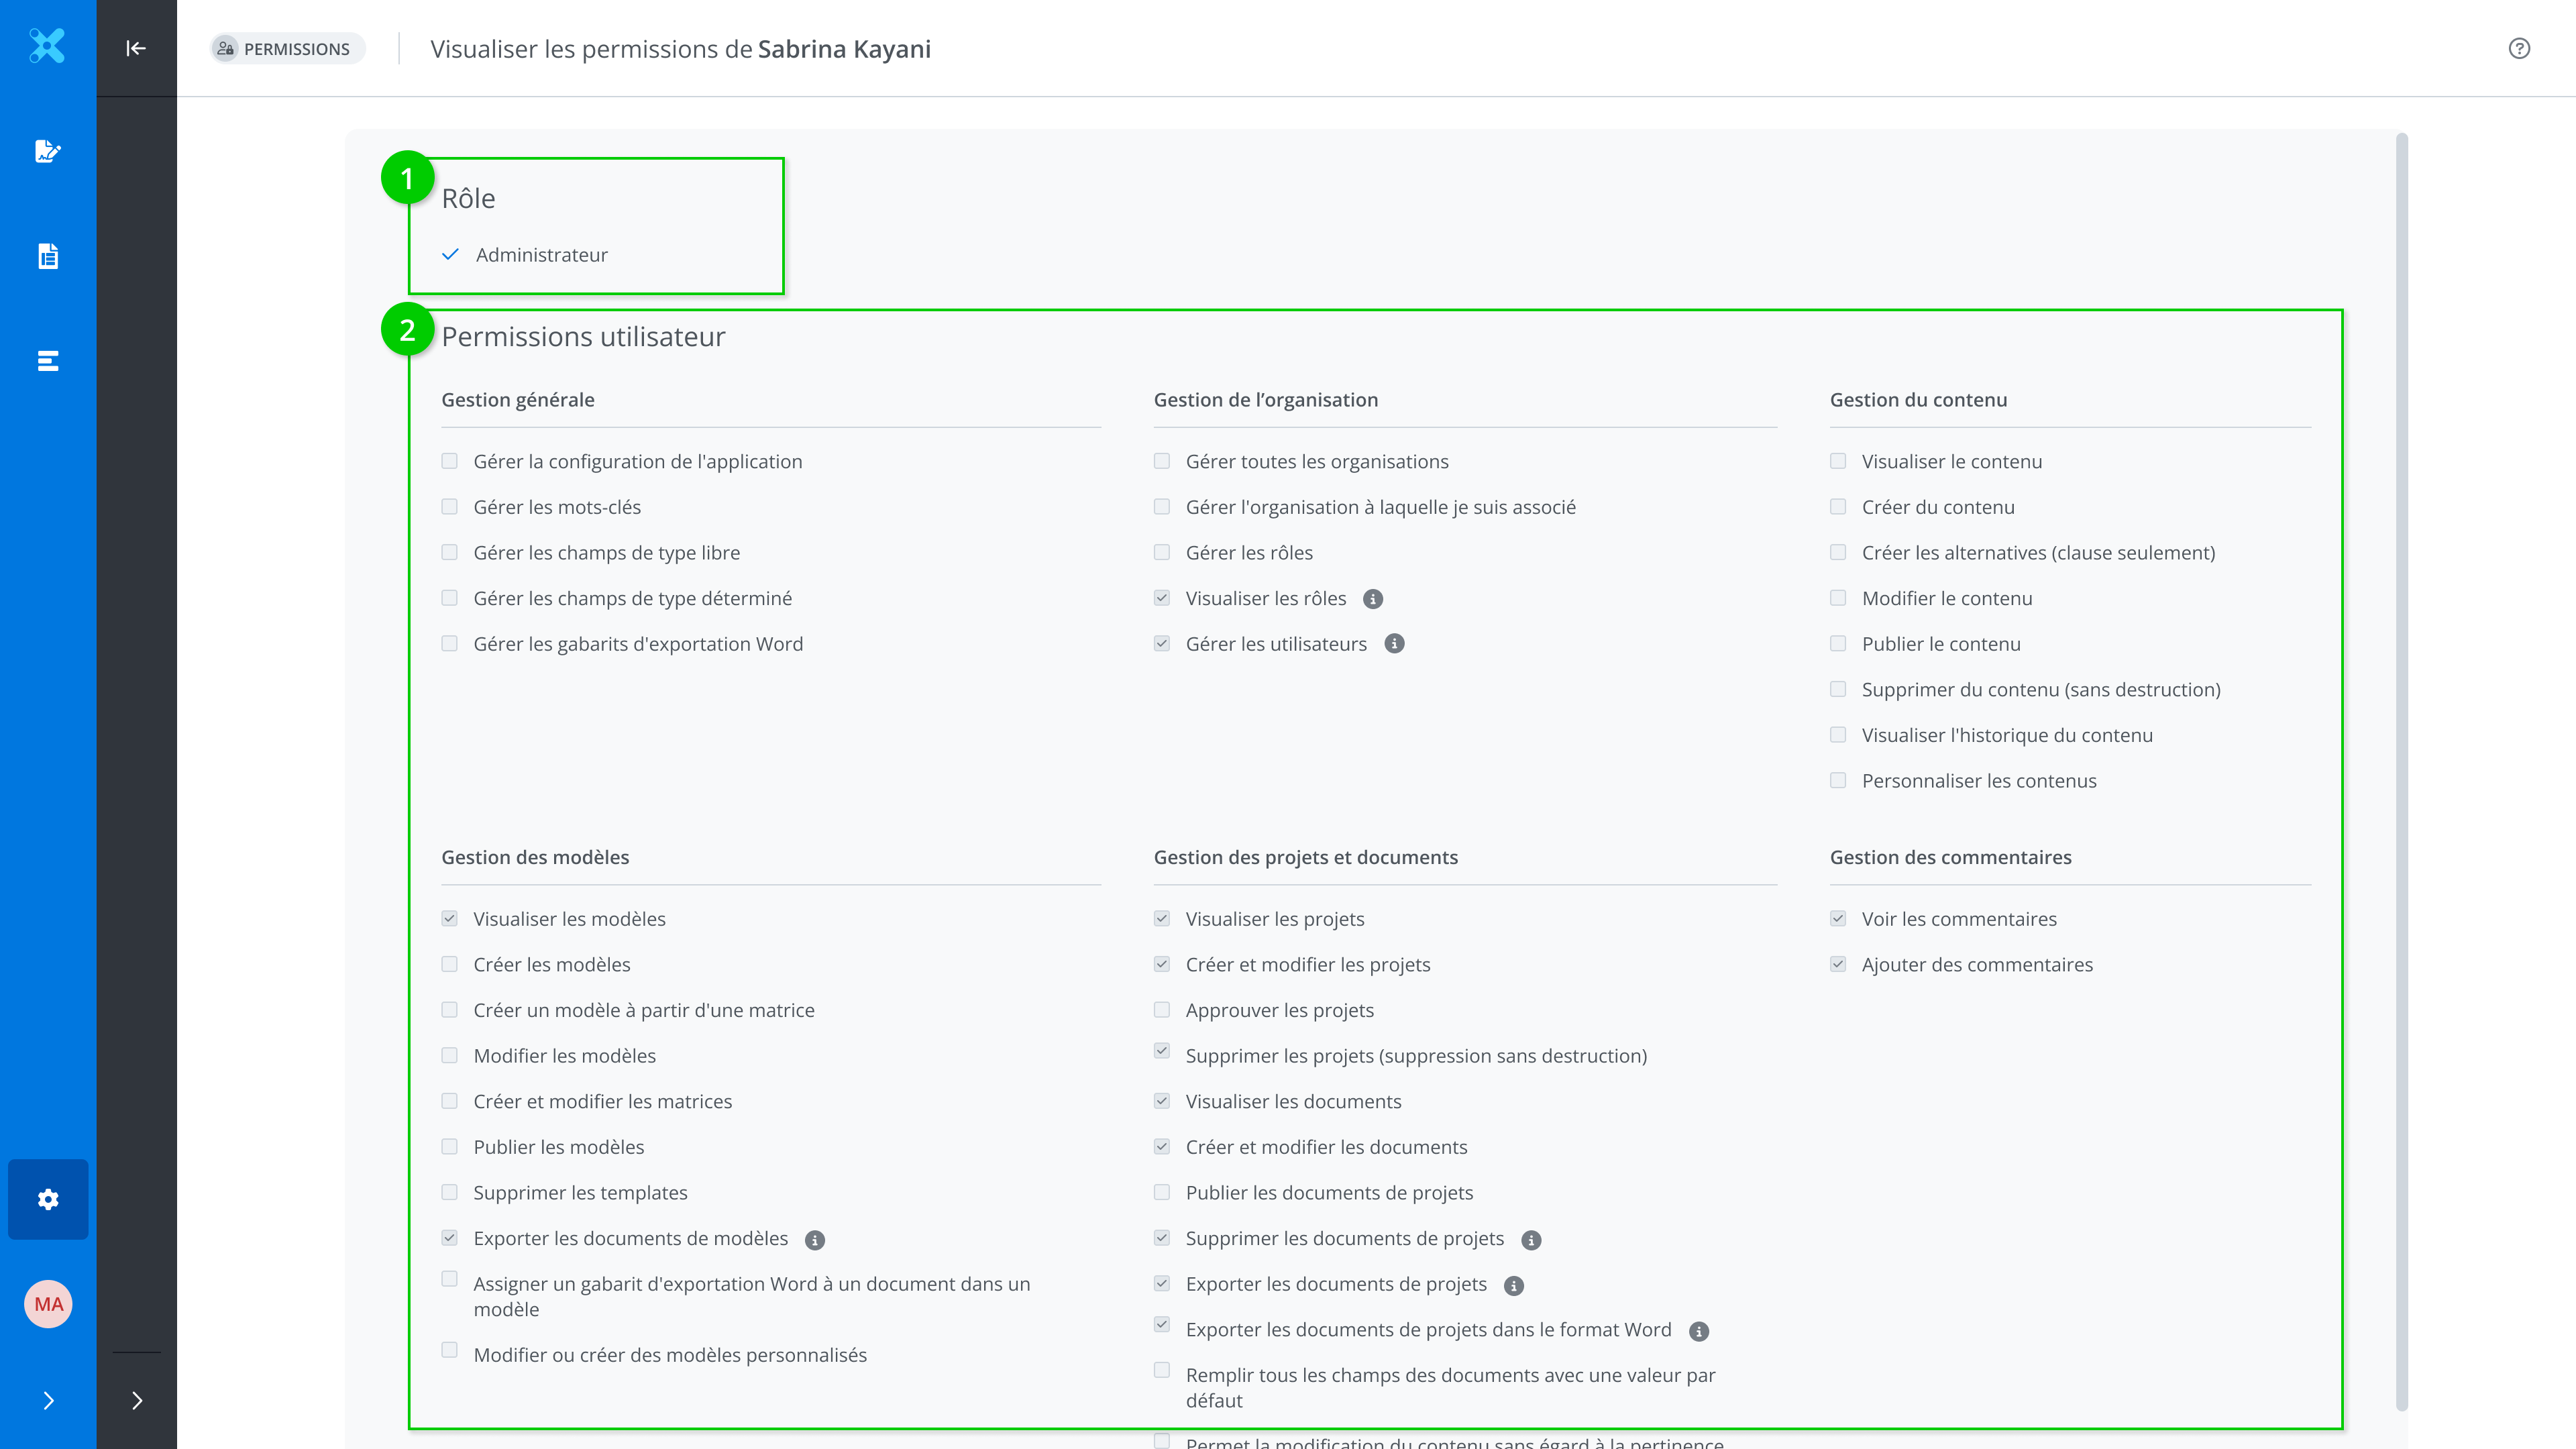Click info icon next to Exporter les documents de modèles
2576x1449 pixels.
click(815, 1240)
